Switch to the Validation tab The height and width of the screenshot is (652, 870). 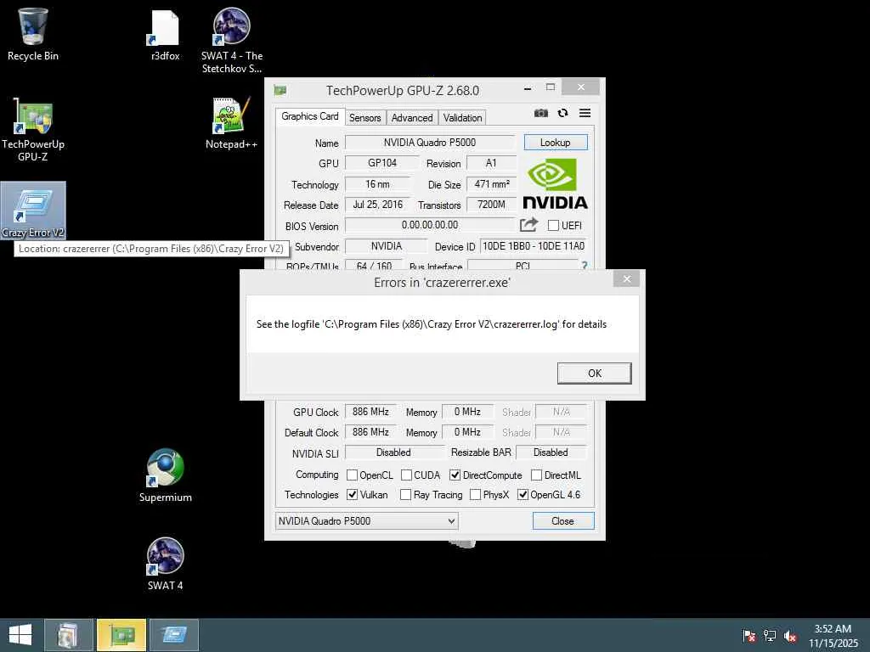(462, 117)
